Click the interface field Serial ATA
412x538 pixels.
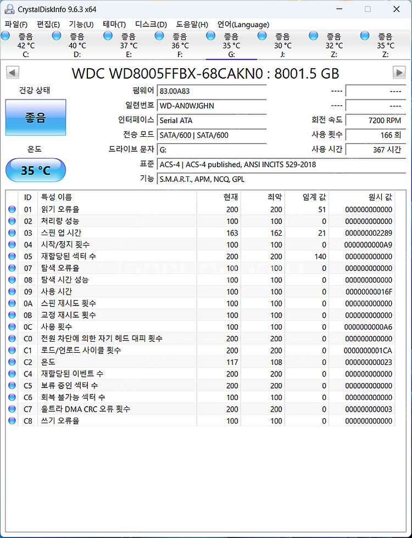tap(211, 120)
